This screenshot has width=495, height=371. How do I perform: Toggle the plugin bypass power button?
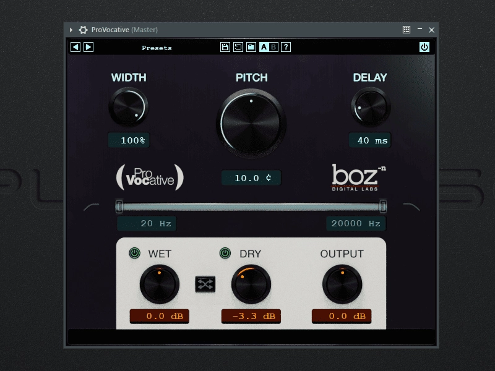[424, 47]
